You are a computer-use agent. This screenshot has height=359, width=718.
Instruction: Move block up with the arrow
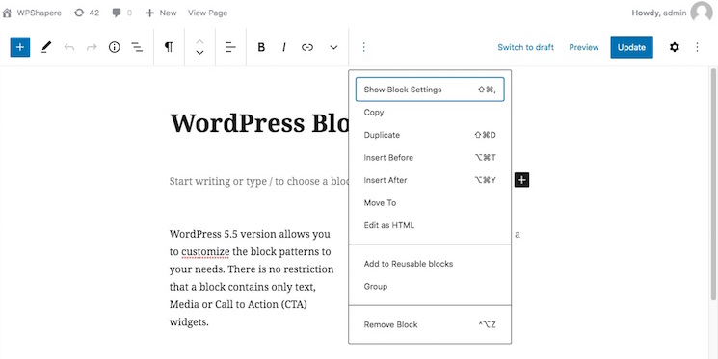click(199, 41)
